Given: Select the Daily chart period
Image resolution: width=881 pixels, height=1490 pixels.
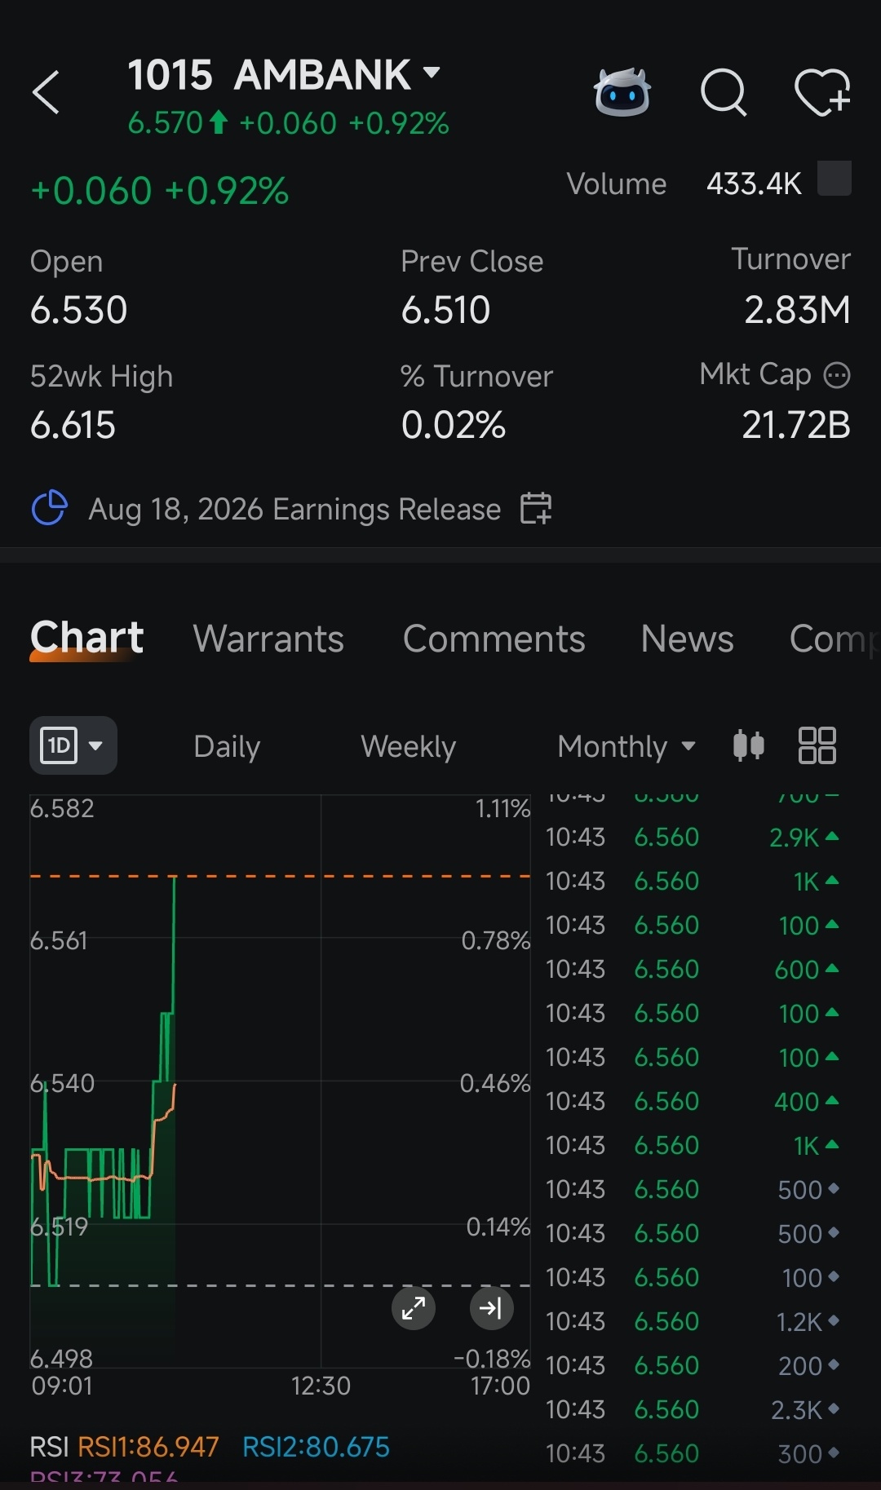Looking at the screenshot, I should coord(227,746).
